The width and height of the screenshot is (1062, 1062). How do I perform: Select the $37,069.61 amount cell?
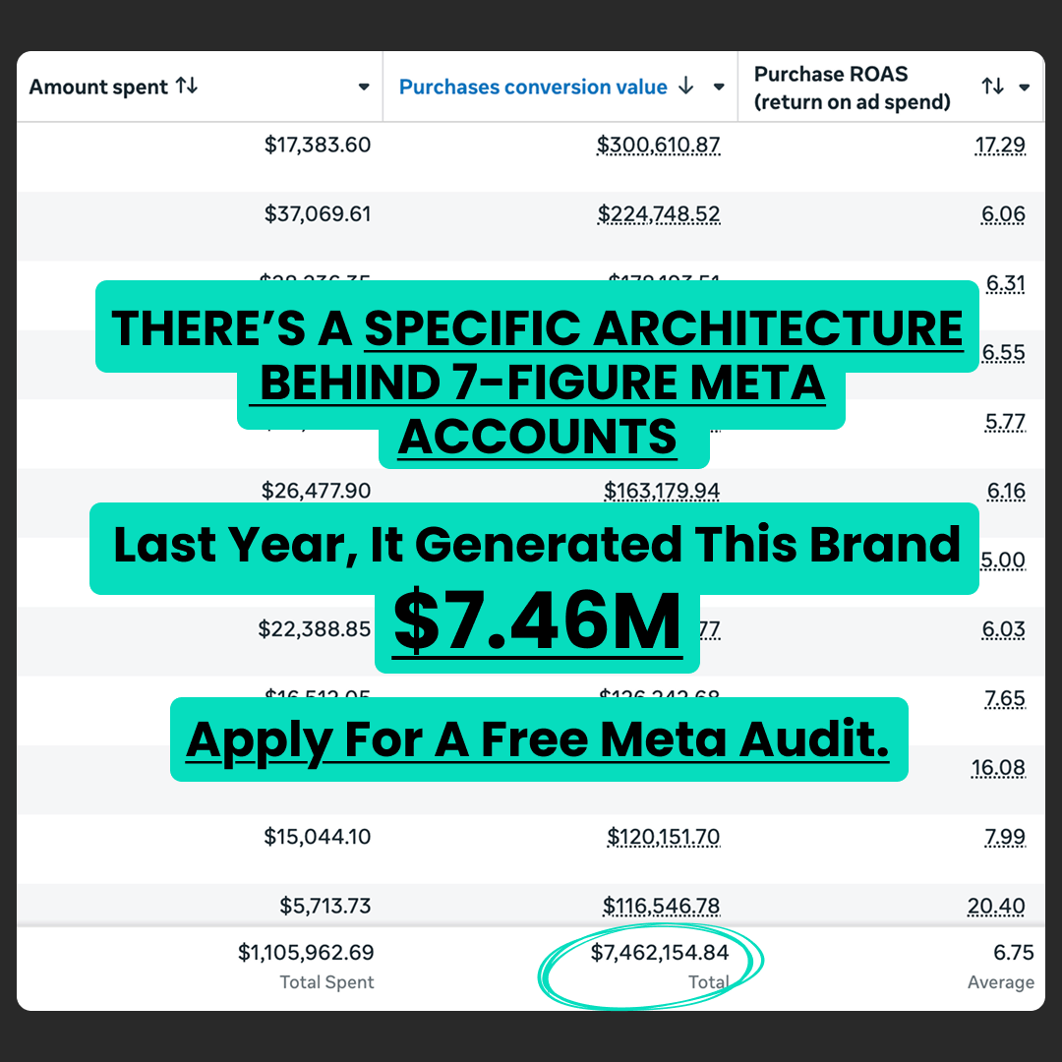(318, 213)
